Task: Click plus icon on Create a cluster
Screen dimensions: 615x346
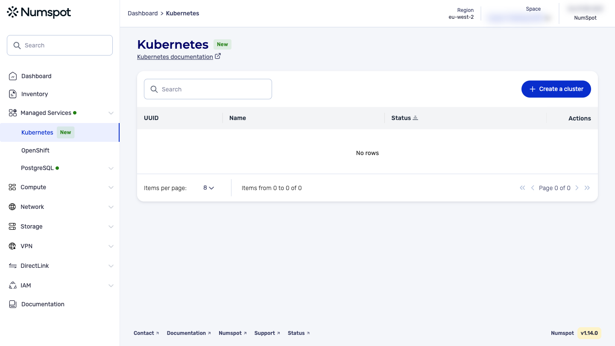Action: point(533,89)
